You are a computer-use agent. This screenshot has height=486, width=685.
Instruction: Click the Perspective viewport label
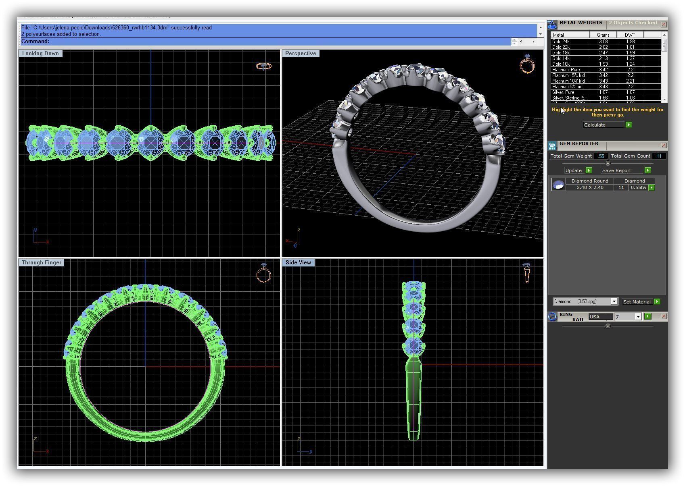coord(301,54)
